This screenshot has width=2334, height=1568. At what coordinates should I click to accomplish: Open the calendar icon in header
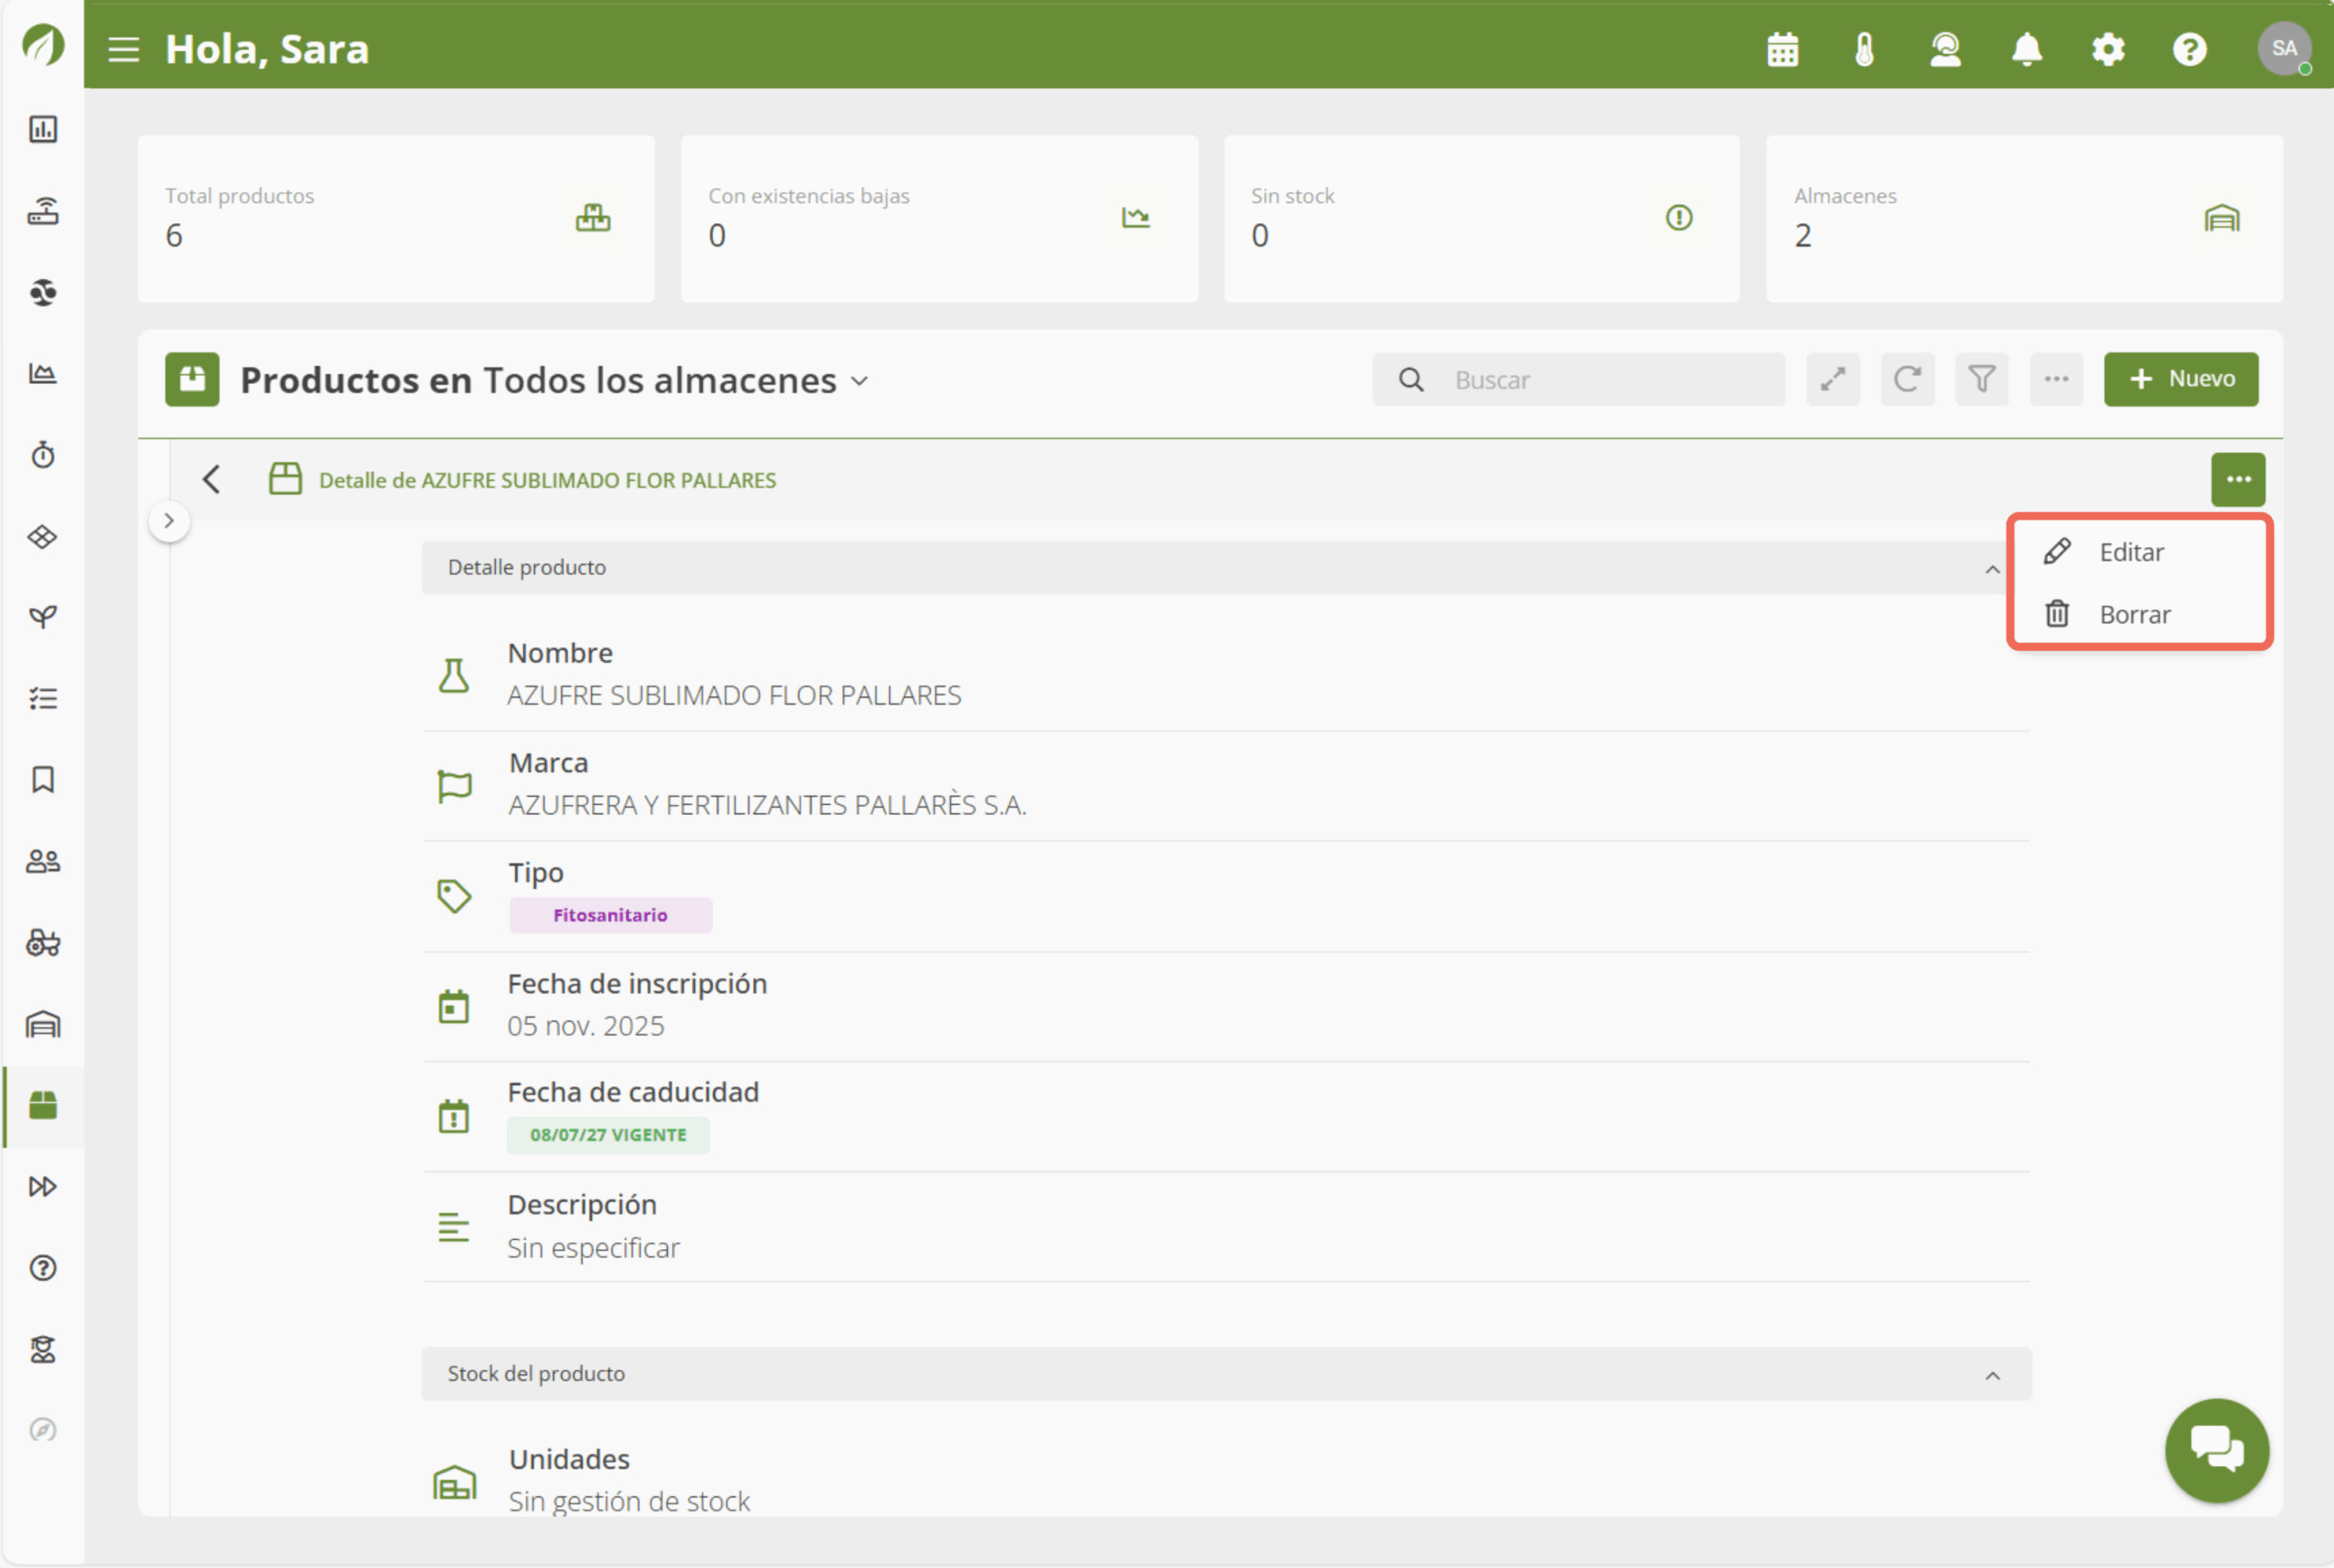pos(1782,49)
